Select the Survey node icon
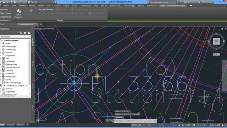The height and width of the screenshot is (128, 227). [x=3, y=80]
